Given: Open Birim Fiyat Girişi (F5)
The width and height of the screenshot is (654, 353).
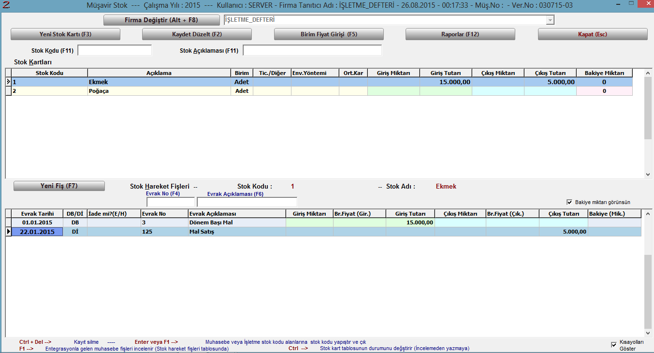Looking at the screenshot, I should 329,34.
